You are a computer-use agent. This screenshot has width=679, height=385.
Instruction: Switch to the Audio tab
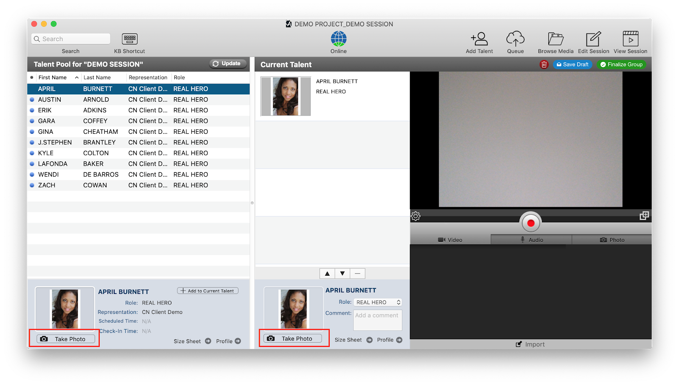[x=531, y=240]
